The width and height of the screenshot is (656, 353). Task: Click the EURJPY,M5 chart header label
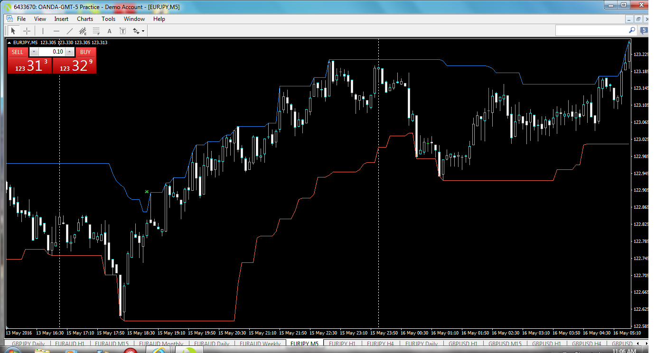[x=26, y=43]
